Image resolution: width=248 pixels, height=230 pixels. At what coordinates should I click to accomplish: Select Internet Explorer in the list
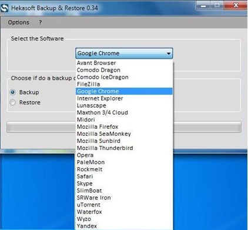(x=124, y=98)
